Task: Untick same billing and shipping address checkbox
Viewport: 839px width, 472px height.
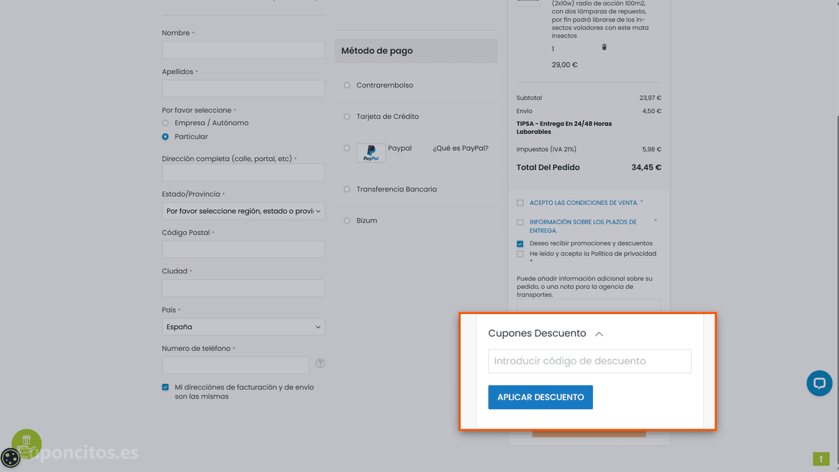Action: [x=166, y=387]
